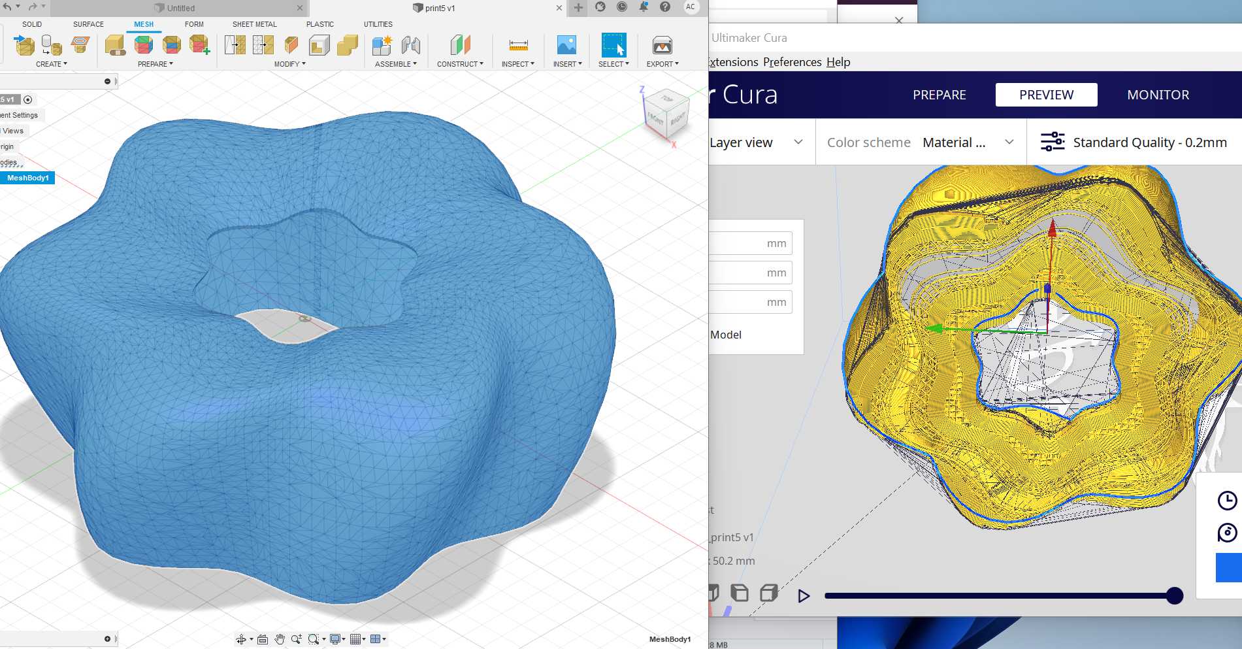The height and width of the screenshot is (649, 1242).
Task: Open the notifications bell in Fusion
Action: (x=644, y=7)
